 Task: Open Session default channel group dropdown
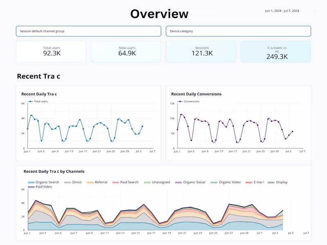pos(88,31)
